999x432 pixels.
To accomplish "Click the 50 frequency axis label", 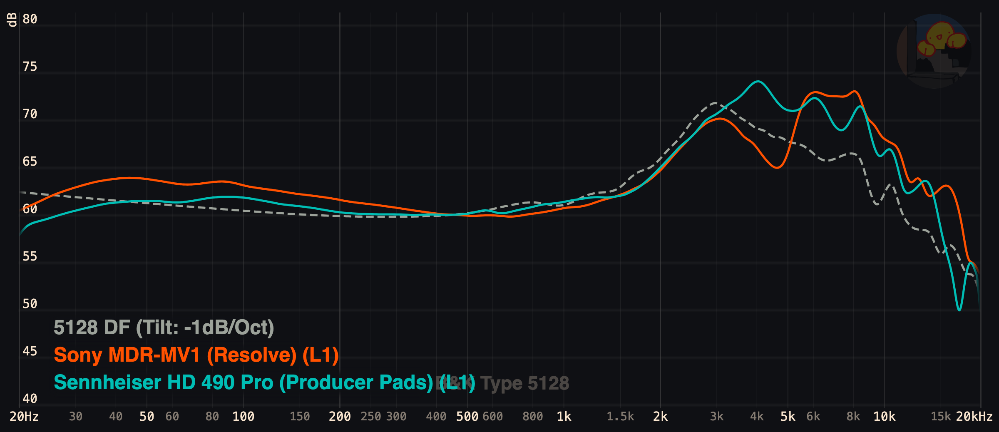I will pos(147,417).
